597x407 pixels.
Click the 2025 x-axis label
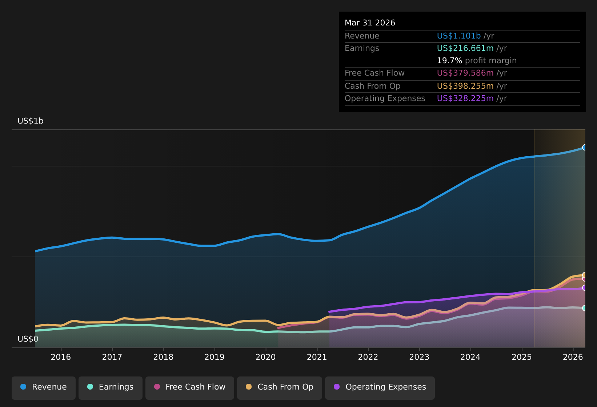[522, 357]
